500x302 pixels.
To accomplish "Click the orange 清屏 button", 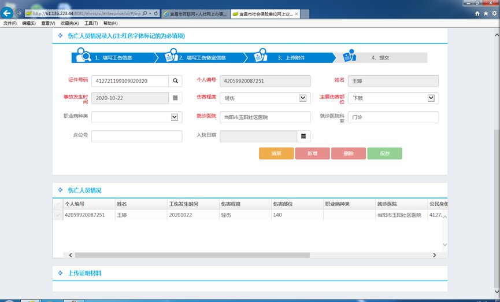I will tap(276, 153).
